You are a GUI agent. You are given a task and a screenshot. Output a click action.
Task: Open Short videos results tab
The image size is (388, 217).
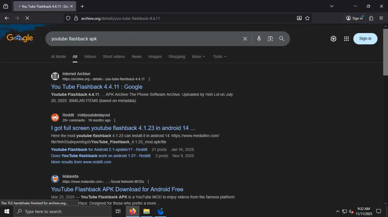pyautogui.click(x=114, y=57)
